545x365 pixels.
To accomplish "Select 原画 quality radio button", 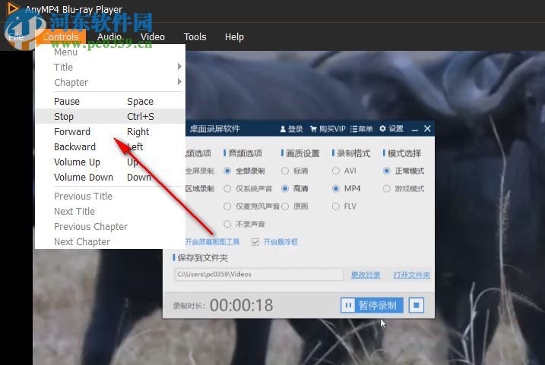I will 285,206.
